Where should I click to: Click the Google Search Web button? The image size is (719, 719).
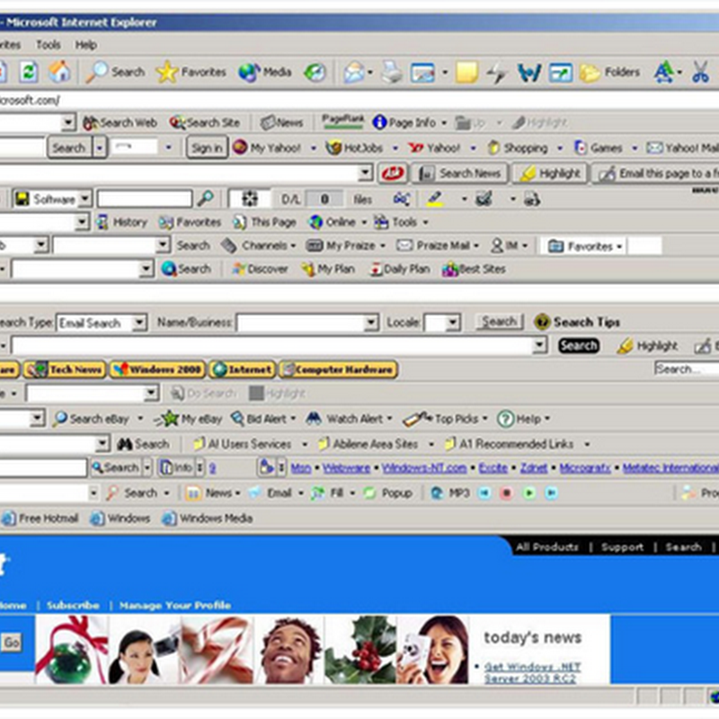[120, 122]
